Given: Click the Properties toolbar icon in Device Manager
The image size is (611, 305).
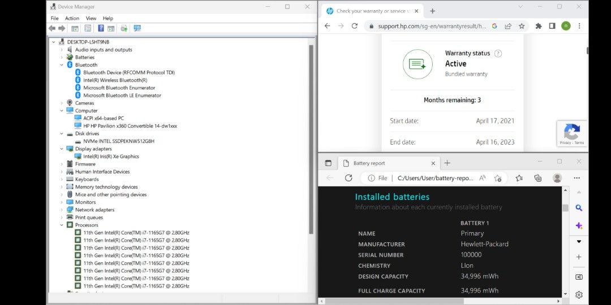Looking at the screenshot, I should pyautogui.click(x=88, y=28).
